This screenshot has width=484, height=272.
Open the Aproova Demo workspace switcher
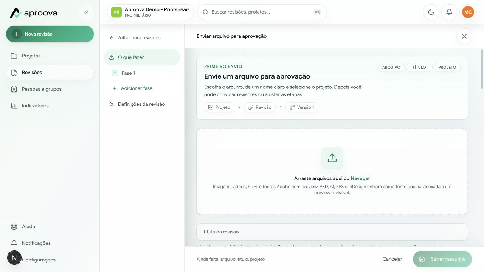pos(150,12)
